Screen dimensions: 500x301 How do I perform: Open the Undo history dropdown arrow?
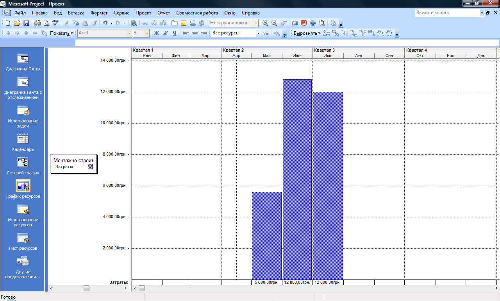tap(111, 23)
